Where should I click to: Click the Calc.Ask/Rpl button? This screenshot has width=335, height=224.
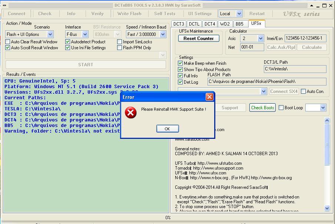281,47
